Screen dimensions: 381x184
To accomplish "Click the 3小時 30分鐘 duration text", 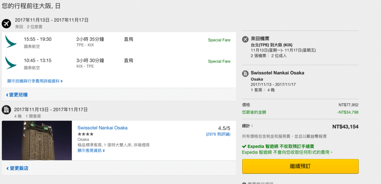I will pos(90,60).
